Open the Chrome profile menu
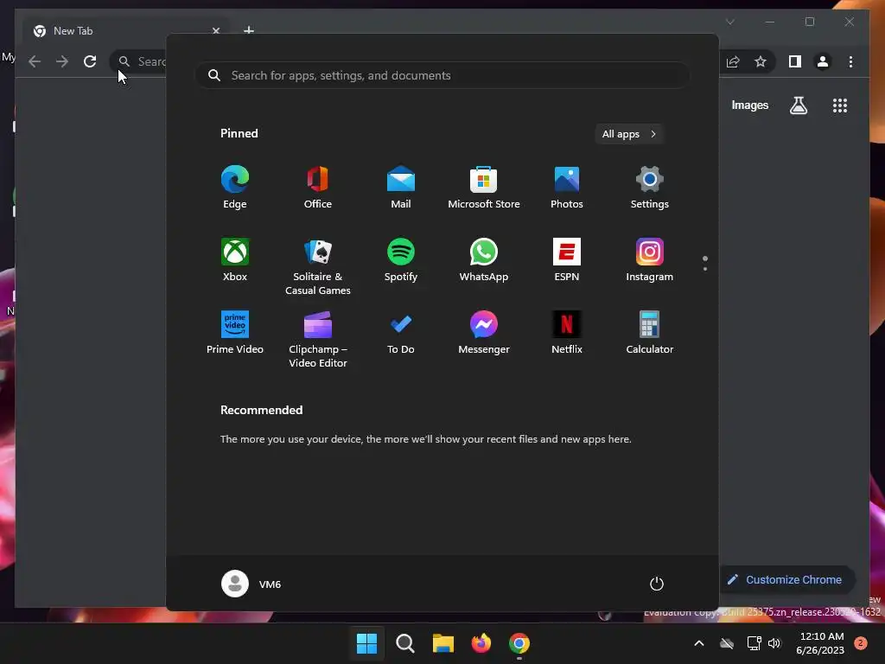The width and height of the screenshot is (885, 664). click(823, 61)
